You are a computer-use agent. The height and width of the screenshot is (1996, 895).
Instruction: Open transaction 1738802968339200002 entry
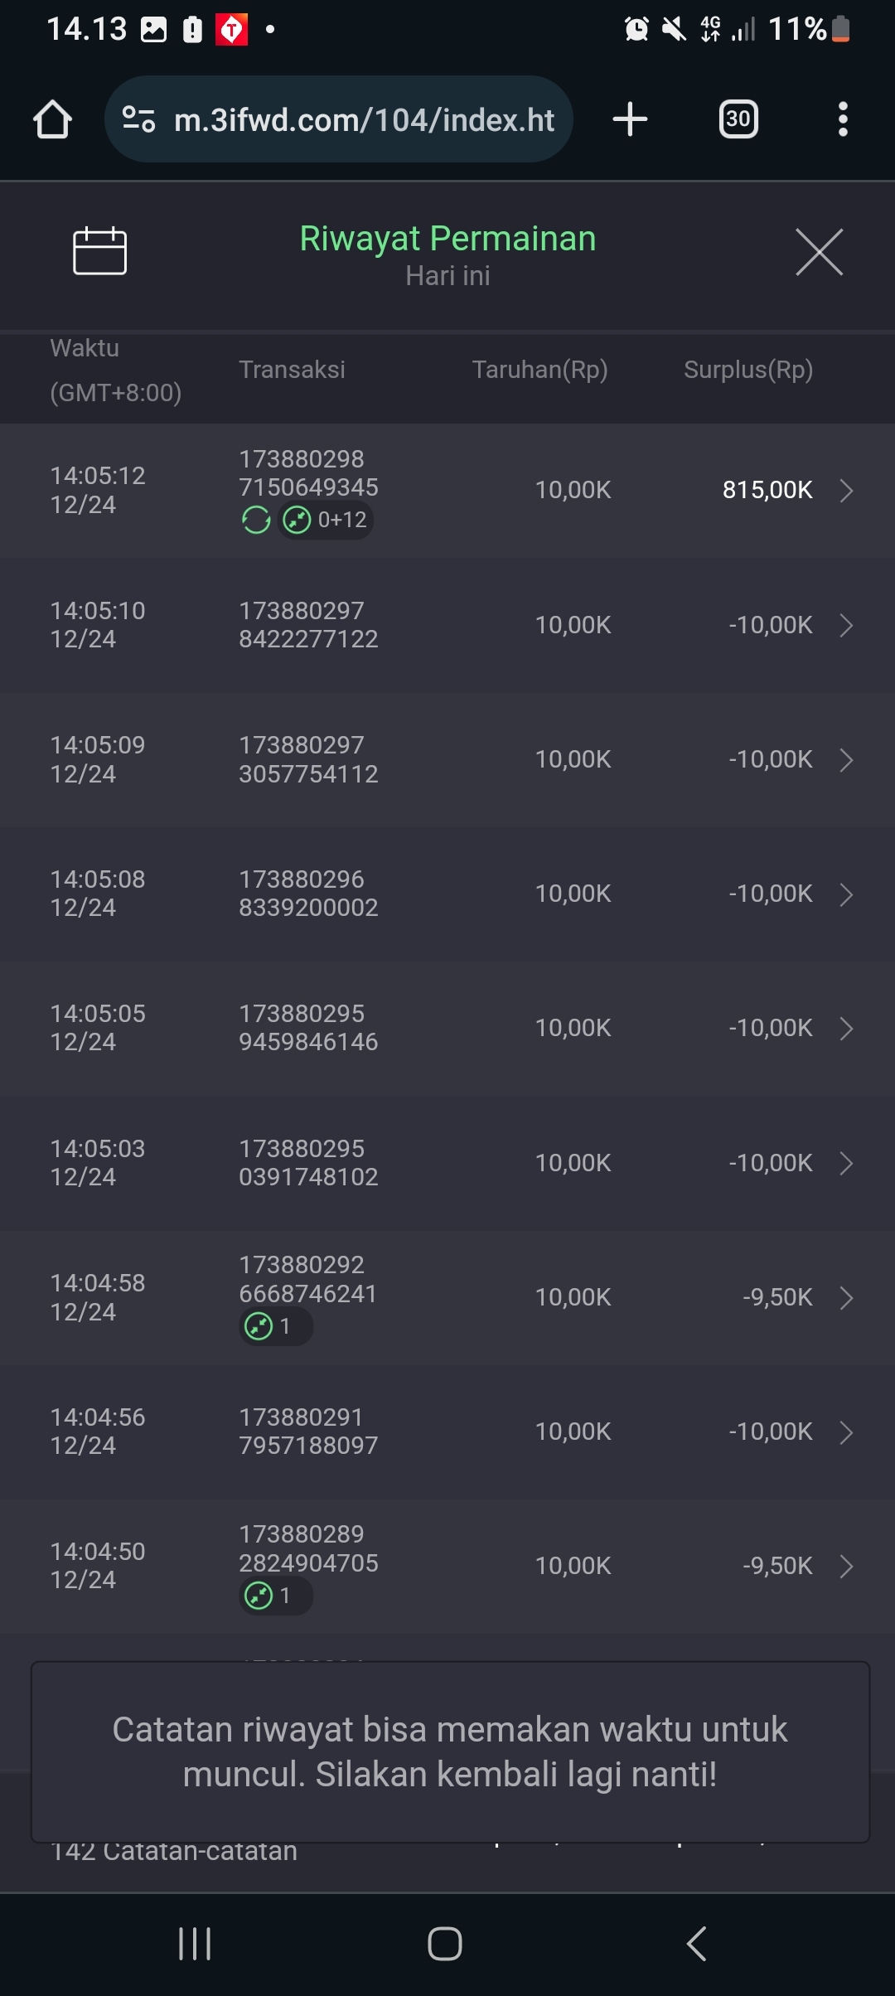click(x=308, y=894)
